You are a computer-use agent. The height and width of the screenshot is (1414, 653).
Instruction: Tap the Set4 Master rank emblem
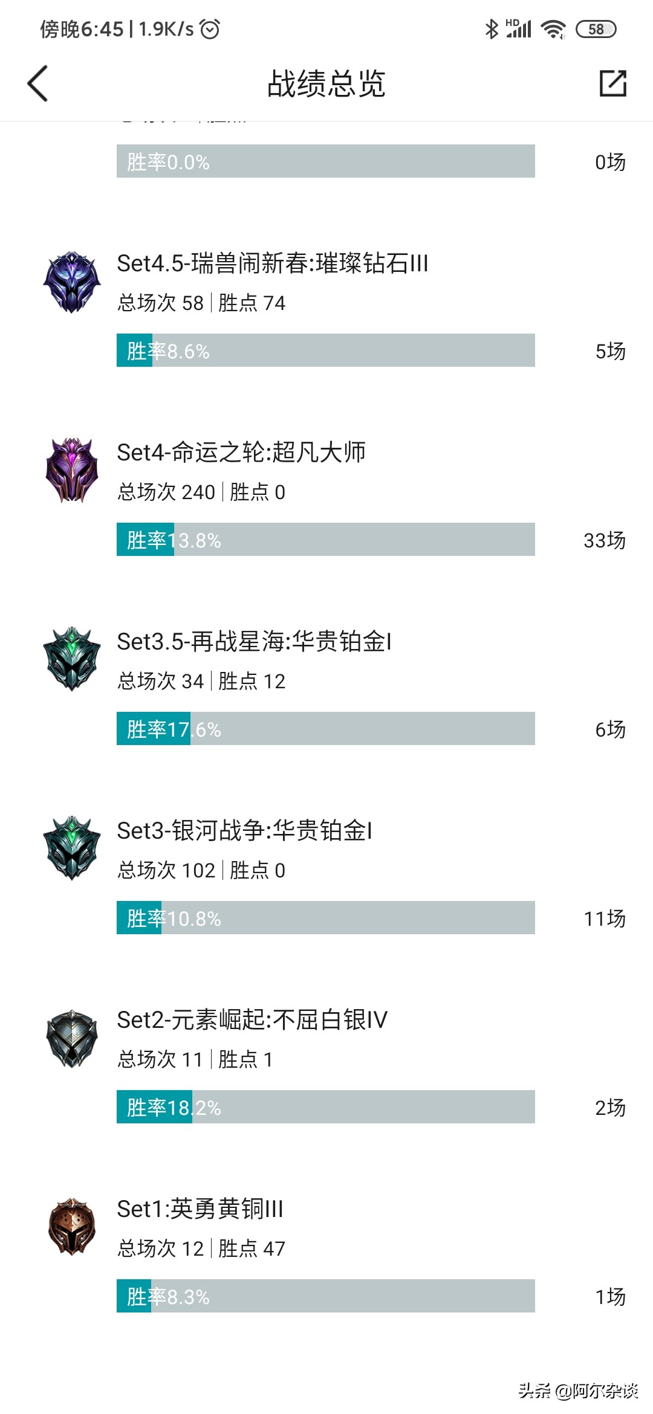[x=72, y=471]
